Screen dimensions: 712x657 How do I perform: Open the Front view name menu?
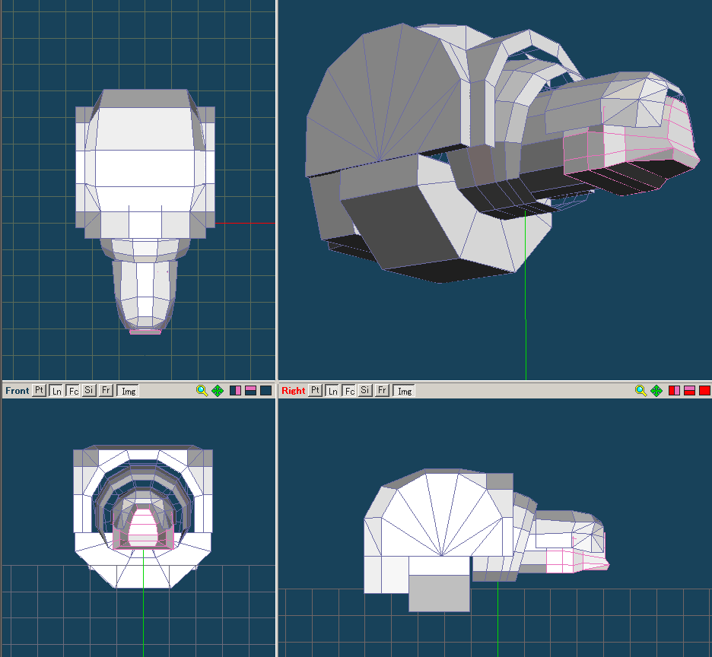17,391
